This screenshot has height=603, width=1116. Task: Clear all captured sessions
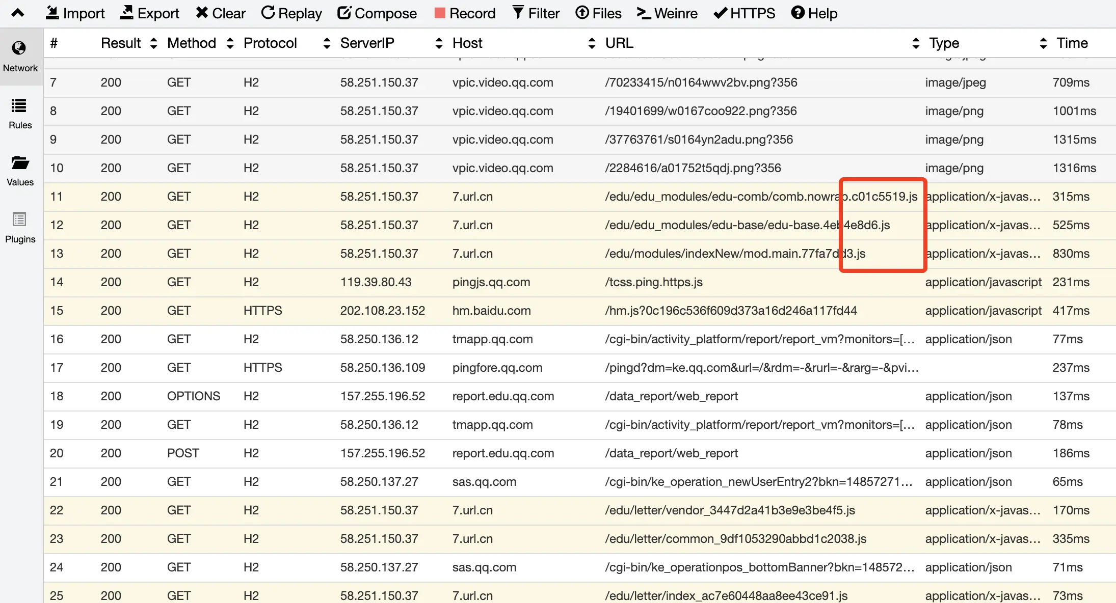point(221,13)
